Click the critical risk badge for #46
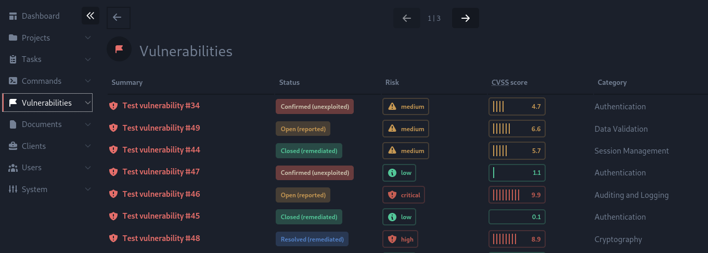This screenshot has height=253, width=708. point(404,195)
